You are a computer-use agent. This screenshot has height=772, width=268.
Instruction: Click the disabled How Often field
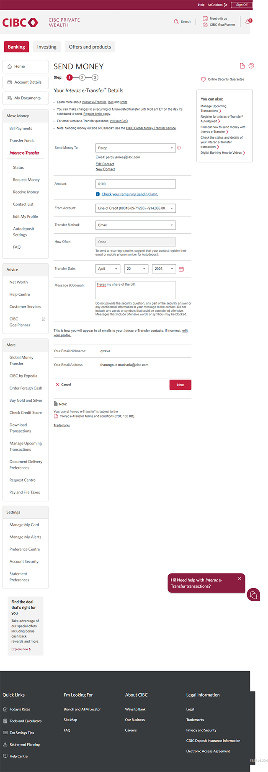pyautogui.click(x=135, y=242)
